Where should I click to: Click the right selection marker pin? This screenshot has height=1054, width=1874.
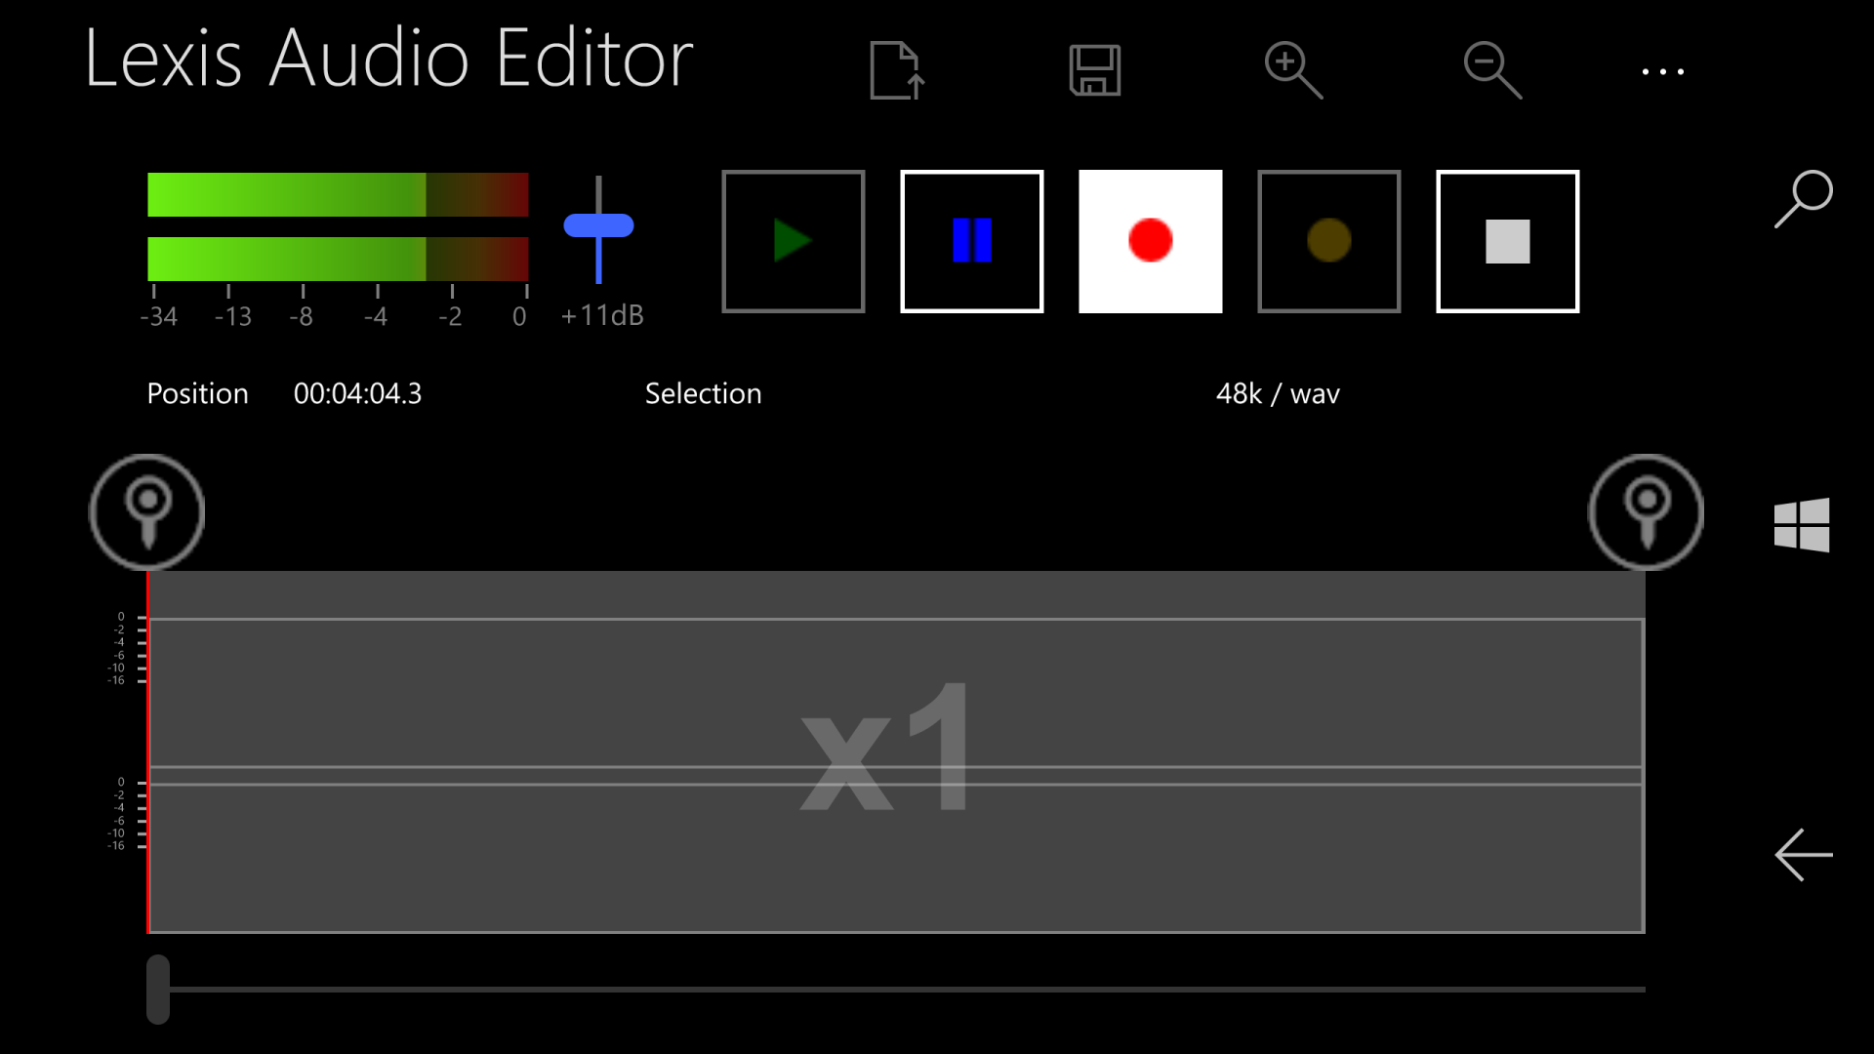1647,511
